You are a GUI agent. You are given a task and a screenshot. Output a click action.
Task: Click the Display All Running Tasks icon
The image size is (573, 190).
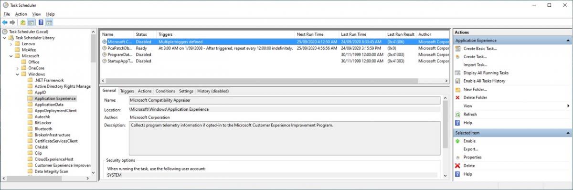coord(458,73)
